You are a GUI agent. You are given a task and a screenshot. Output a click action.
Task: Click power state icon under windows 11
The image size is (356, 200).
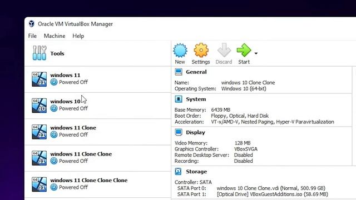pos(54,82)
